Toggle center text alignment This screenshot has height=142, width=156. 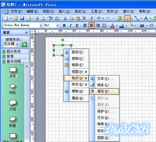(x=92, y=25)
